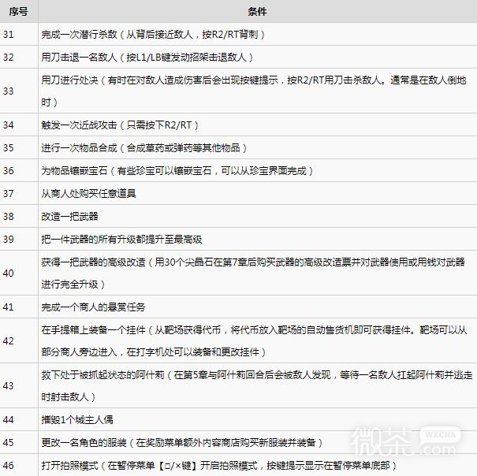Screen dimensions: 477x476
Task: Select row number 33 cell
Action: coord(19,91)
